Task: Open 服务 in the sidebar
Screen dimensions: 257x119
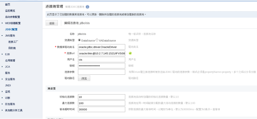Action: coord(7,73)
